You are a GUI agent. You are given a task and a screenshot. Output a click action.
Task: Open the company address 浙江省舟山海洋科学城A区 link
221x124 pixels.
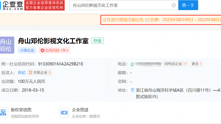click(x=178, y=93)
